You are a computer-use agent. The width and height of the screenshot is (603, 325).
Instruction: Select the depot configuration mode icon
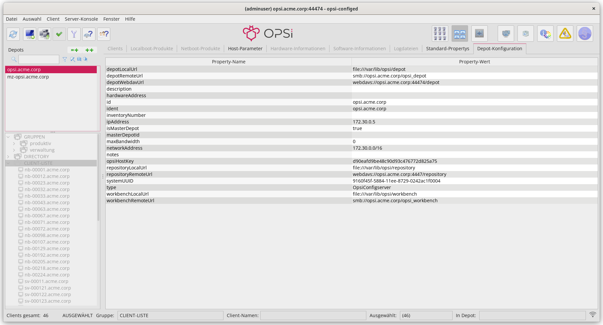pos(460,33)
